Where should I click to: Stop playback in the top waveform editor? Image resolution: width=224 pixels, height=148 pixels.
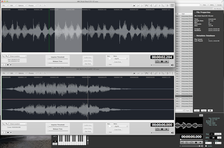coord(162,62)
